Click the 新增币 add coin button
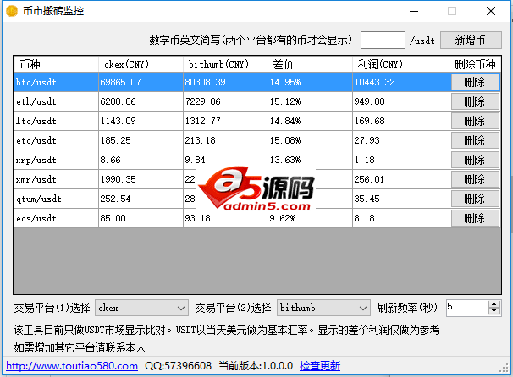The image size is (513, 377). pos(471,41)
